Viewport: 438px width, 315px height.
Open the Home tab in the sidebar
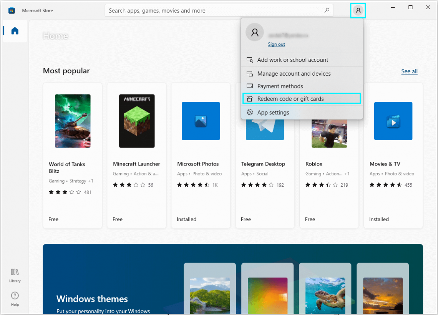tap(14, 31)
